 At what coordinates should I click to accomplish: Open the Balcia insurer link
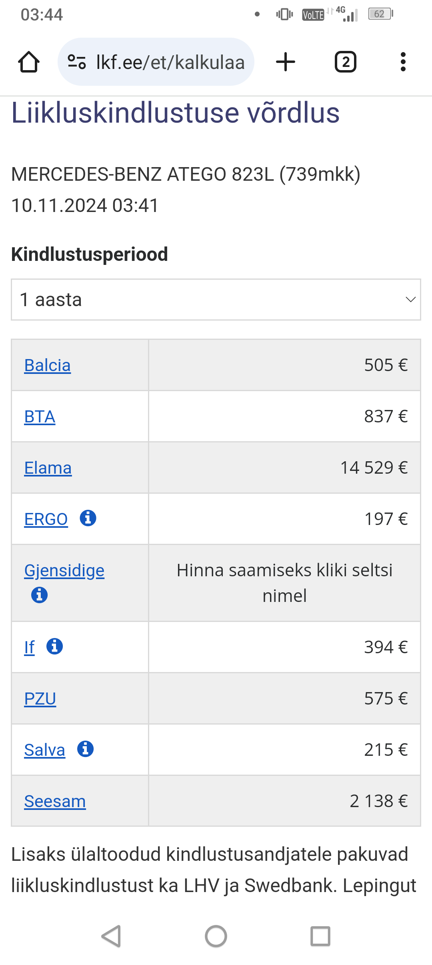47,365
